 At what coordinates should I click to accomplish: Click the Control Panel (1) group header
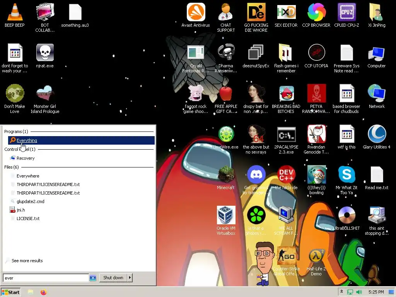[x=20, y=149]
